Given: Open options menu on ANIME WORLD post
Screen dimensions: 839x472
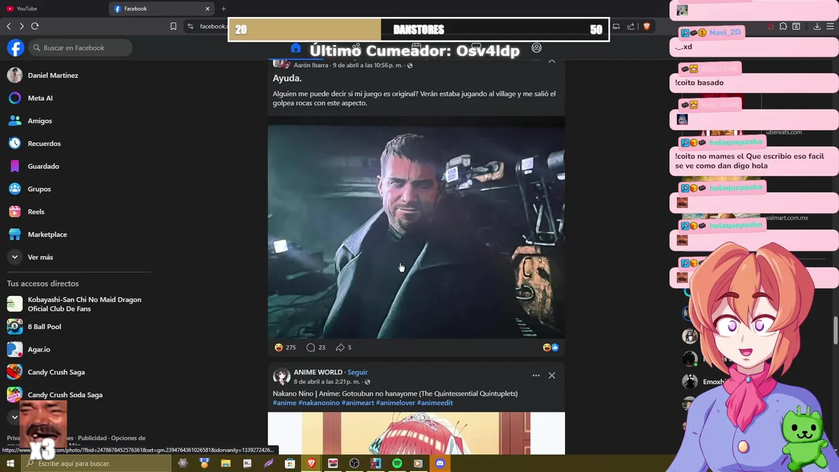Looking at the screenshot, I should click(536, 376).
